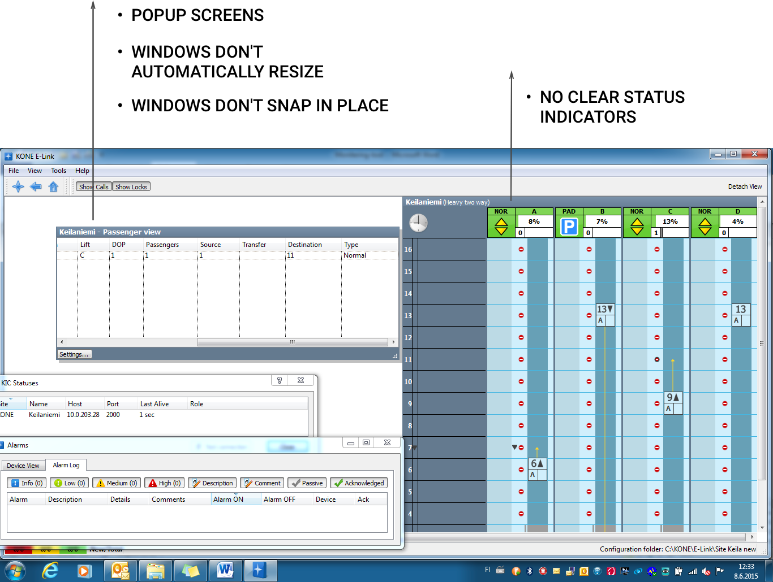Open Word from the Windows taskbar

click(225, 571)
